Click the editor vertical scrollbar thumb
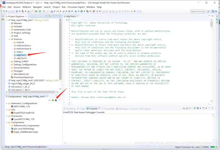This screenshot has width=220, height=150. 212,24
